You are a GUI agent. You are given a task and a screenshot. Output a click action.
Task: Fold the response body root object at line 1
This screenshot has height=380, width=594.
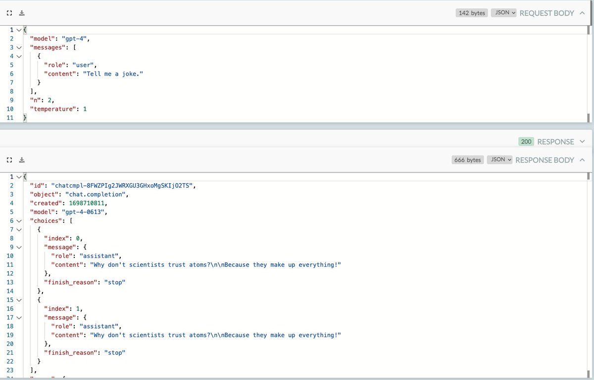[19, 177]
